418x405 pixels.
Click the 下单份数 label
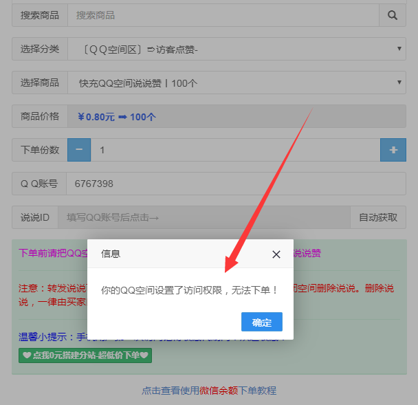tap(40, 150)
